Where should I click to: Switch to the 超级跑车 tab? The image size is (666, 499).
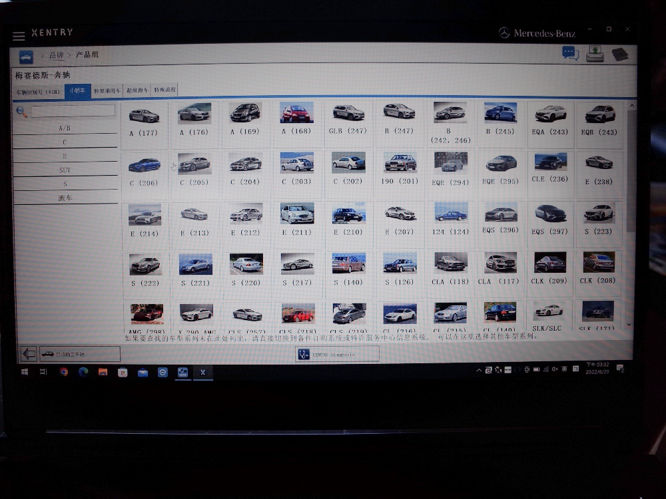(138, 90)
